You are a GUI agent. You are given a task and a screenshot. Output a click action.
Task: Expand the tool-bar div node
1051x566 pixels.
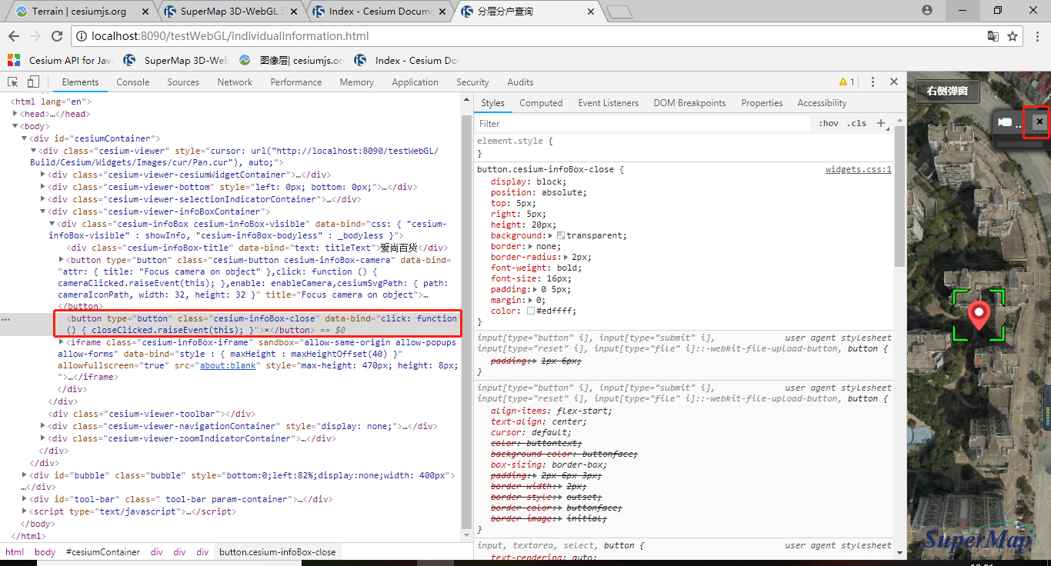(x=25, y=499)
